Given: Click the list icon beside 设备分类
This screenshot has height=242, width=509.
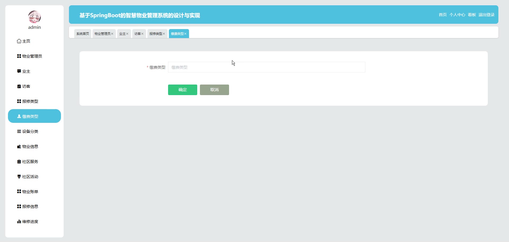Looking at the screenshot, I should pyautogui.click(x=19, y=132).
